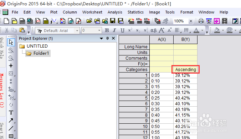Click the Paste clipboard icon
The height and width of the screenshot is (139, 241).
(22, 30)
